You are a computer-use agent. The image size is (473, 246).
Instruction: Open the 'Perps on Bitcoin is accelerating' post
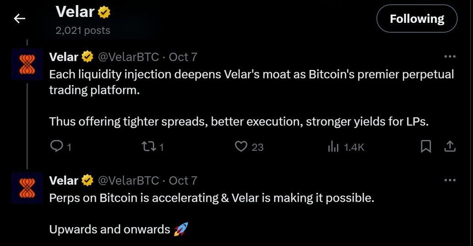pyautogui.click(x=212, y=199)
